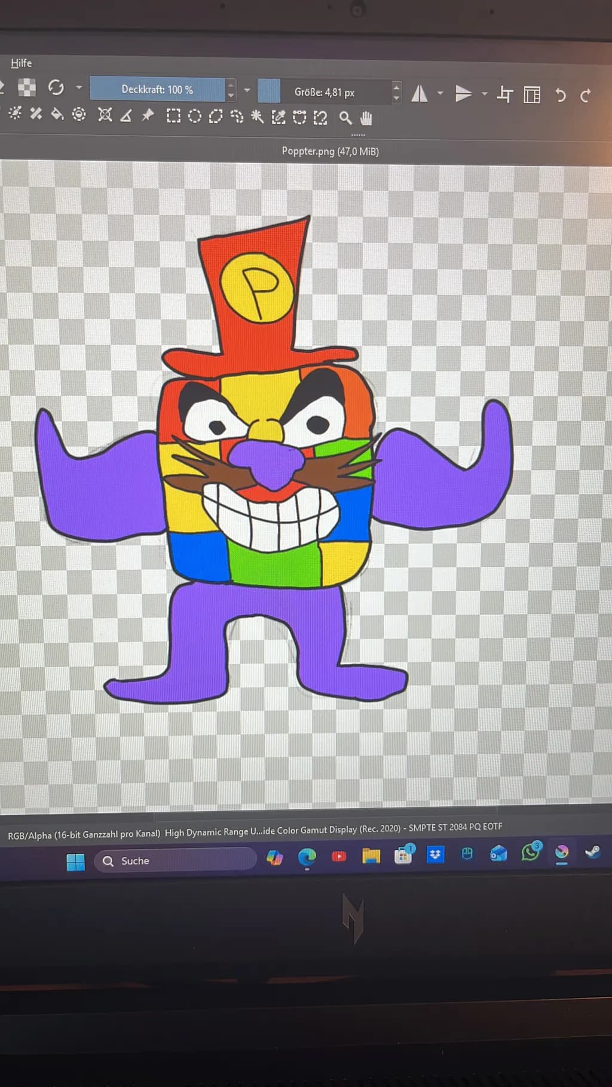Open Microsoft Edge from the taskbar
Image resolution: width=612 pixels, height=1087 pixels.
[307, 858]
